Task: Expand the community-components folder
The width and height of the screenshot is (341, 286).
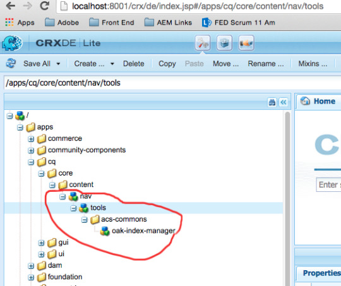Action: [31, 150]
